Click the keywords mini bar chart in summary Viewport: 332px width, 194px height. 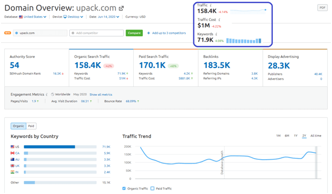pos(244,41)
